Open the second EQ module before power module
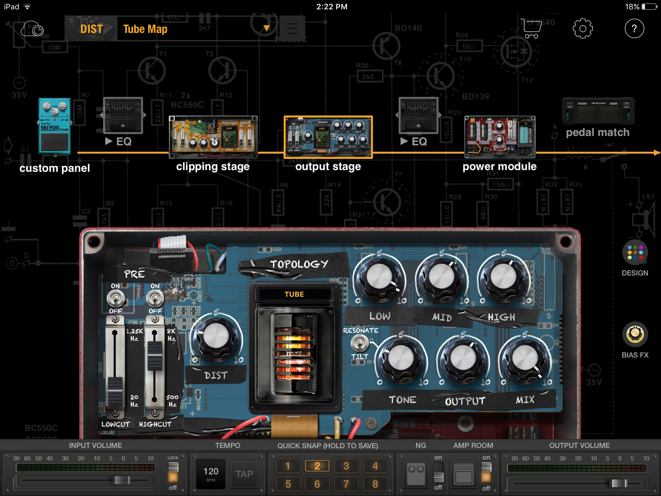This screenshot has height=496, width=661. tap(419, 116)
